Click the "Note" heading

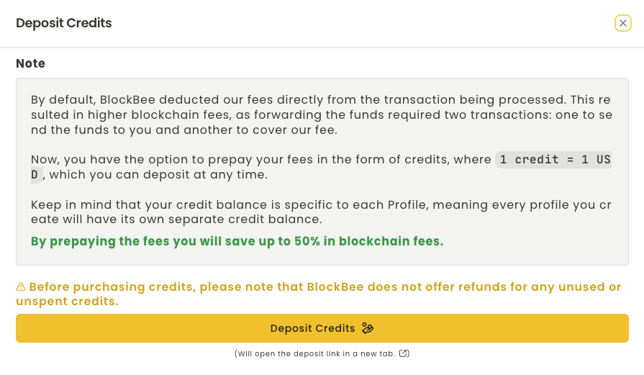click(x=31, y=63)
